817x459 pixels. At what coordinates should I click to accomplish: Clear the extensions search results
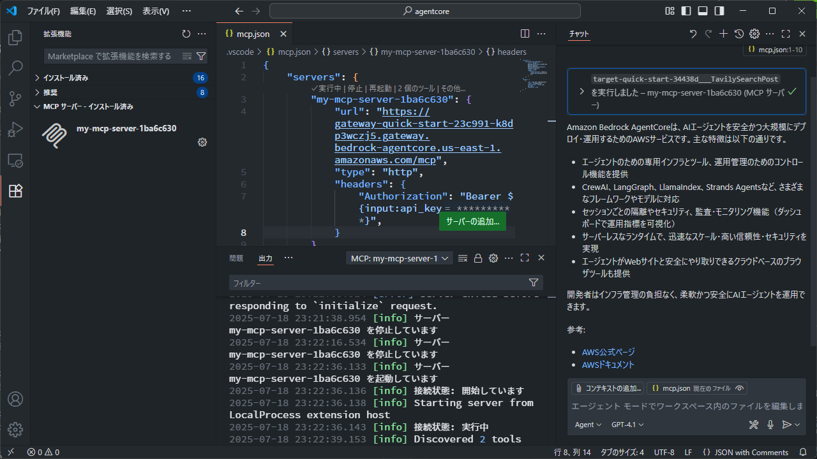(x=187, y=56)
